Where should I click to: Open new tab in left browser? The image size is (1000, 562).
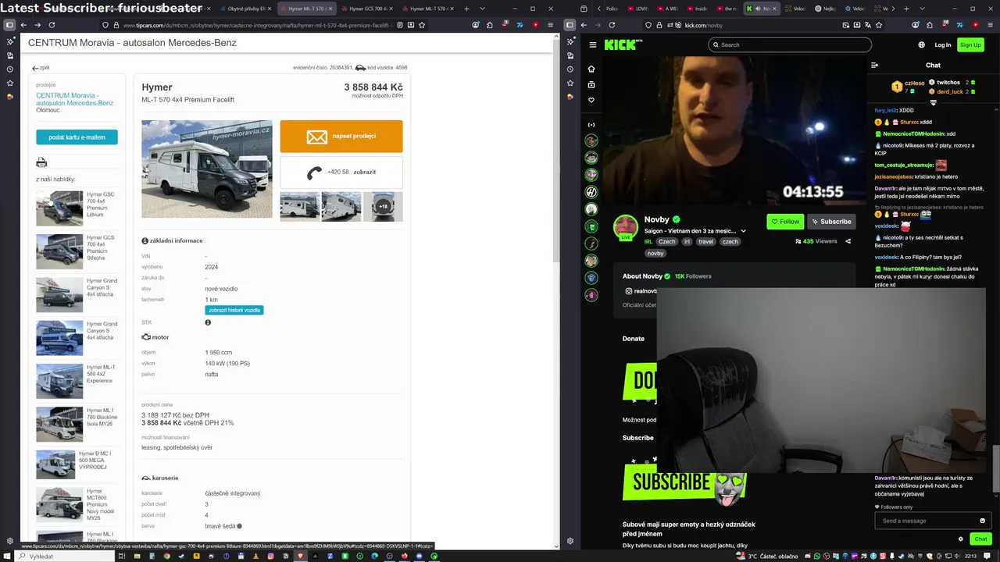point(467,9)
